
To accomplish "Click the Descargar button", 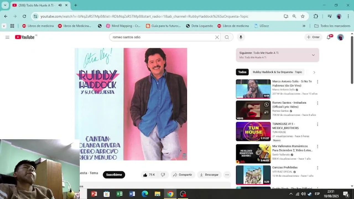I will pyautogui.click(x=209, y=175).
